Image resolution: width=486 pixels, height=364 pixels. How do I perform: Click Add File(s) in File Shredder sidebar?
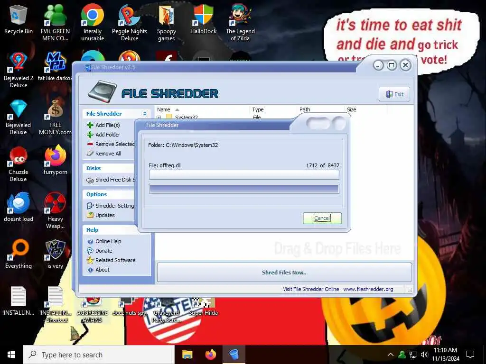pos(103,125)
